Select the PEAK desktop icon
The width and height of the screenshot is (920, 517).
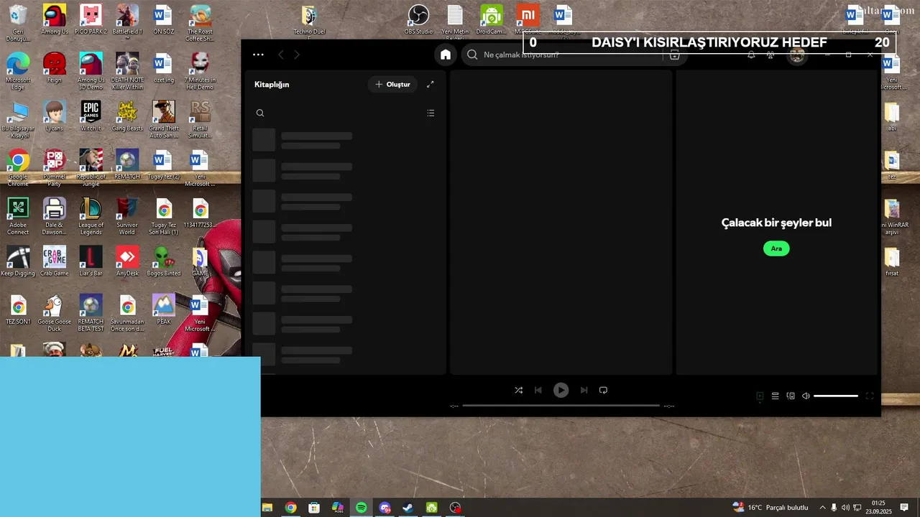164,310
